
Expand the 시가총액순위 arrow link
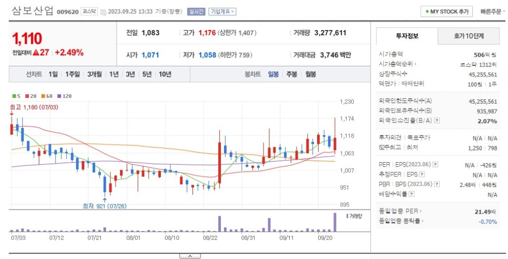(x=416, y=64)
